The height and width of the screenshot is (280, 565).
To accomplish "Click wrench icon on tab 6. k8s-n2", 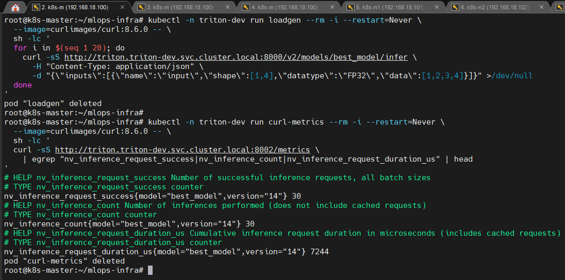I will [454, 7].
